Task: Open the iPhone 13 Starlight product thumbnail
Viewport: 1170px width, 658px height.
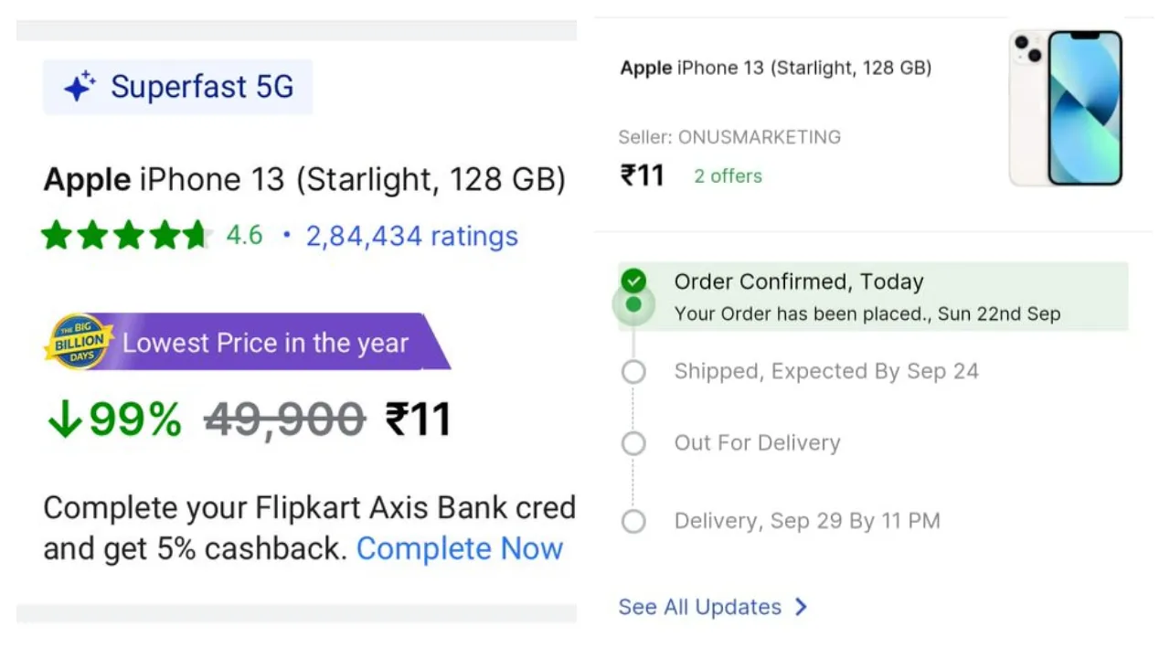Action: pos(1066,108)
